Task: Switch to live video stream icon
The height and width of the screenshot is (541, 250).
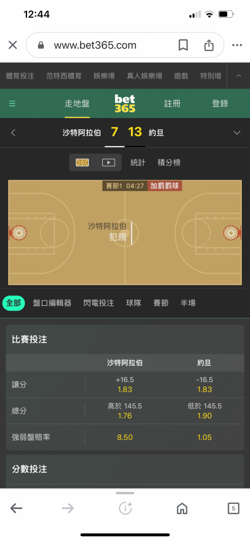Action: pos(108,162)
